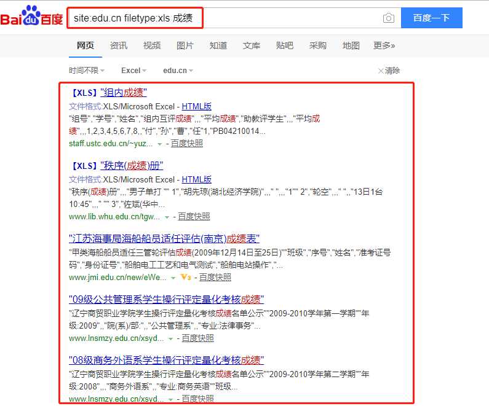Expand the 时间不限 filter dropdown
Screen dimensions: 489x406
(87, 71)
